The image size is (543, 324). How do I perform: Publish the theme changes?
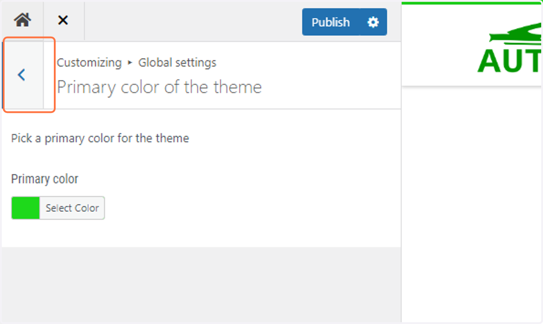(x=331, y=22)
